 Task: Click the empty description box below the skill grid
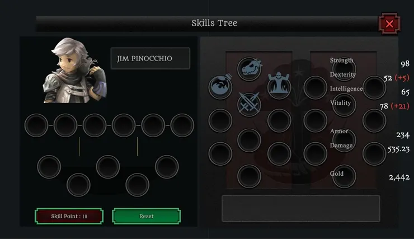pos(301,209)
